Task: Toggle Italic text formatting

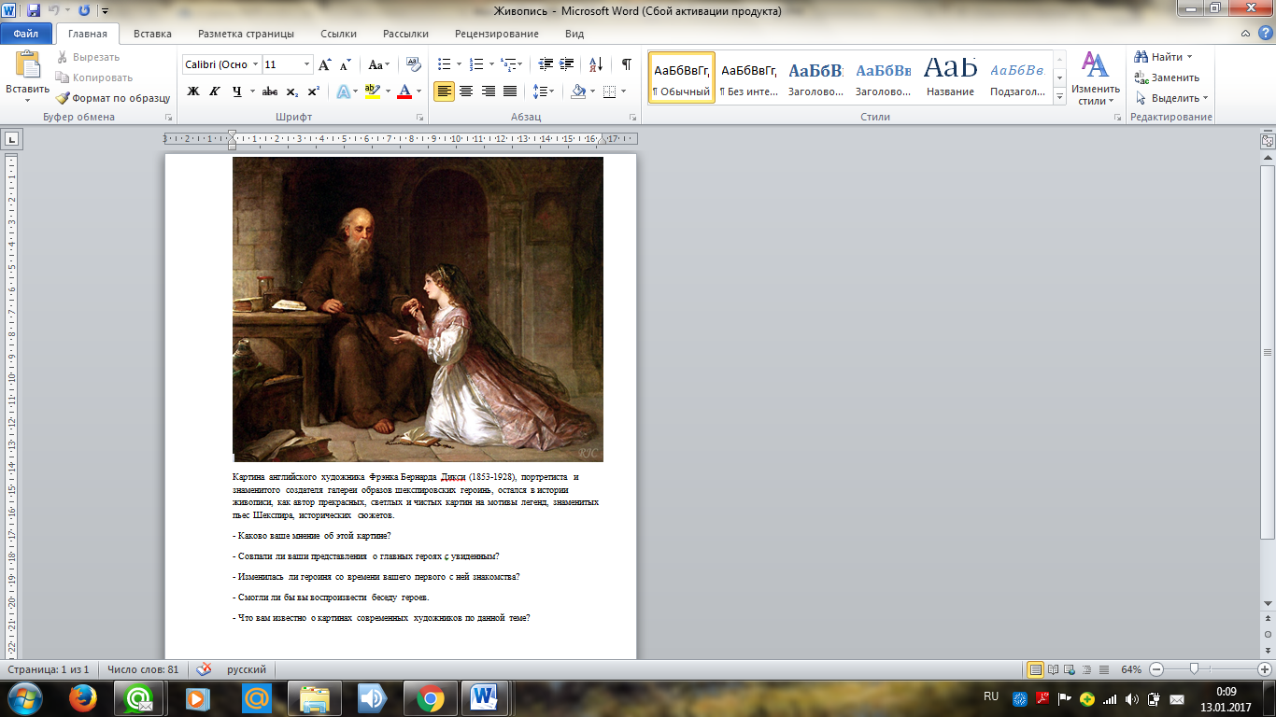Action: point(215,91)
